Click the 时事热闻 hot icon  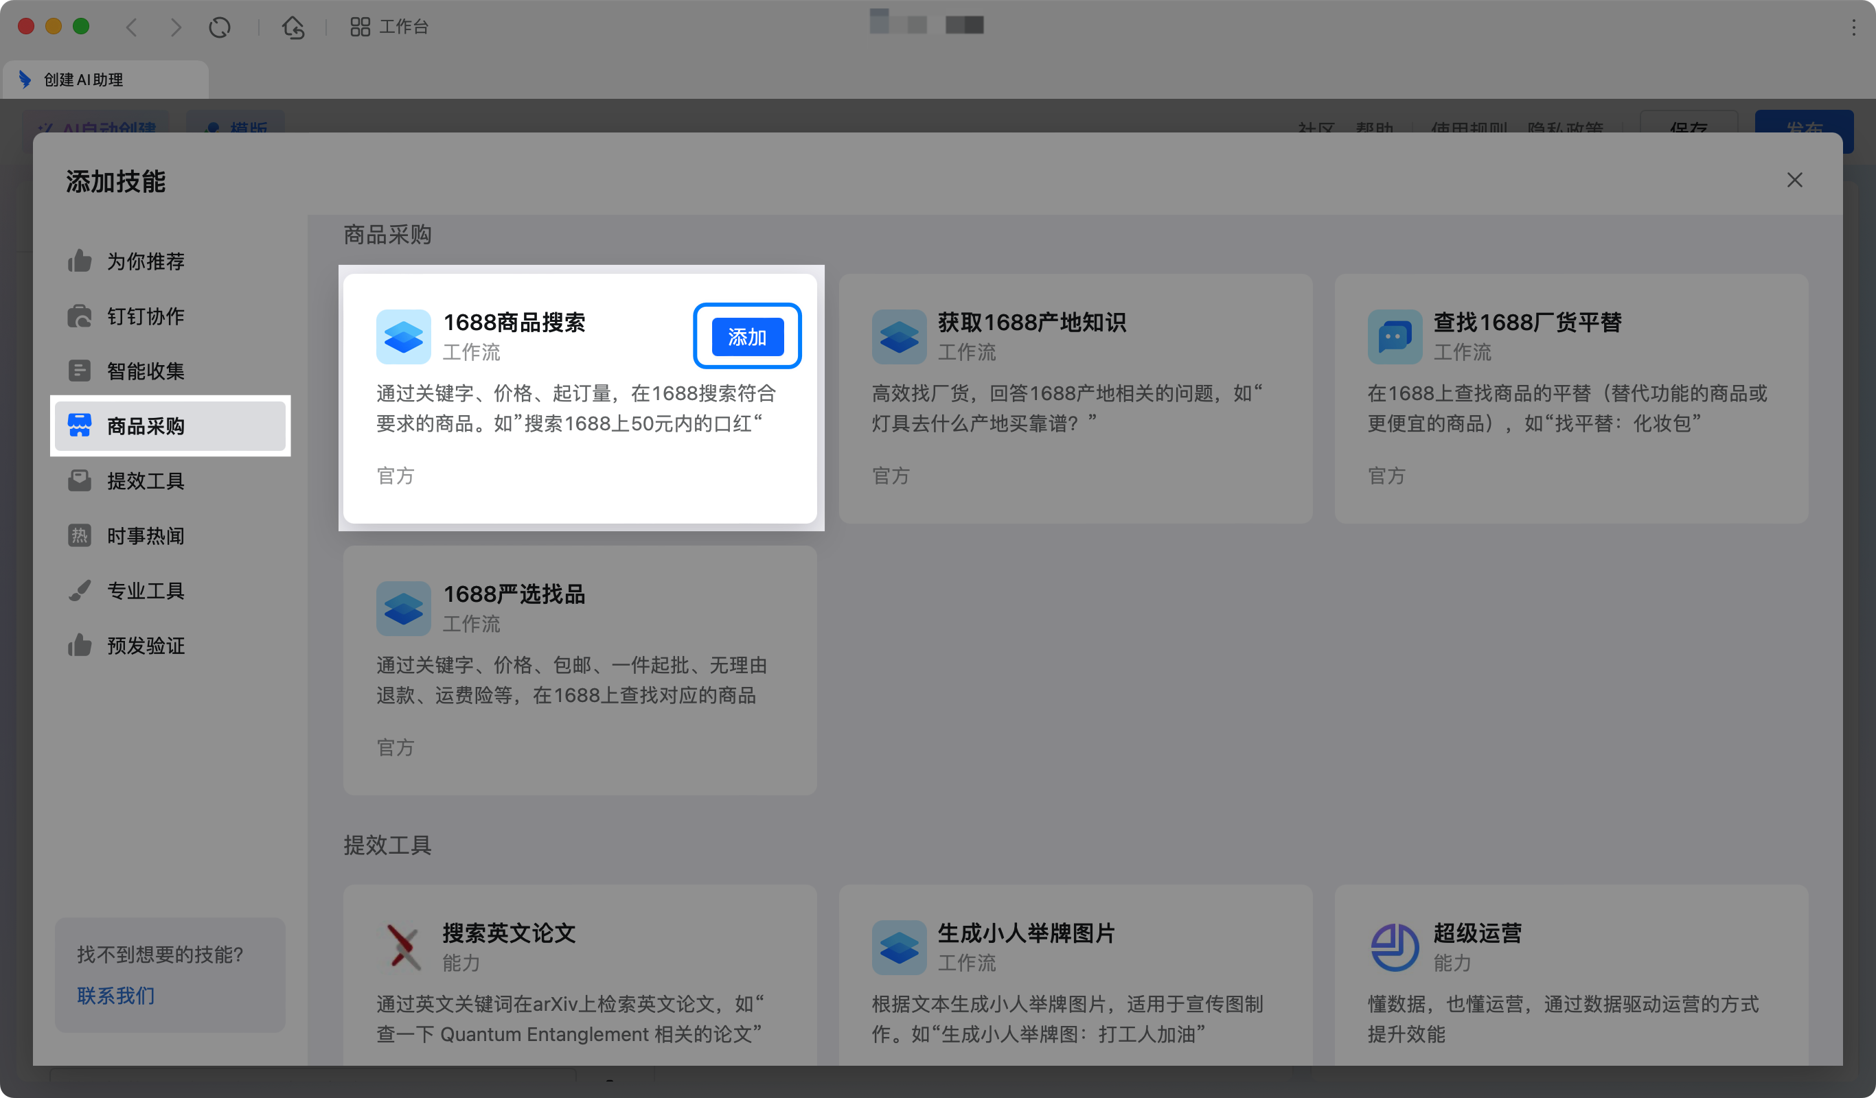point(80,535)
